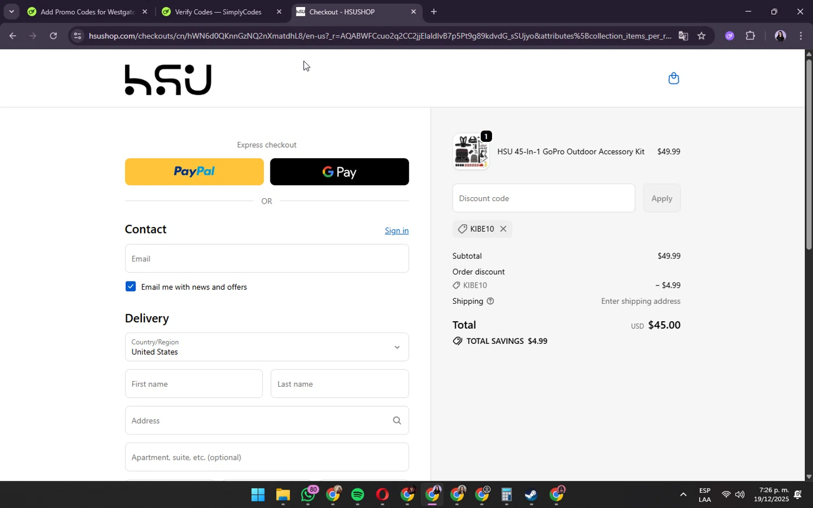This screenshot has width=813, height=508.
Task: Bookmark this page with the star icon
Action: tap(701, 36)
